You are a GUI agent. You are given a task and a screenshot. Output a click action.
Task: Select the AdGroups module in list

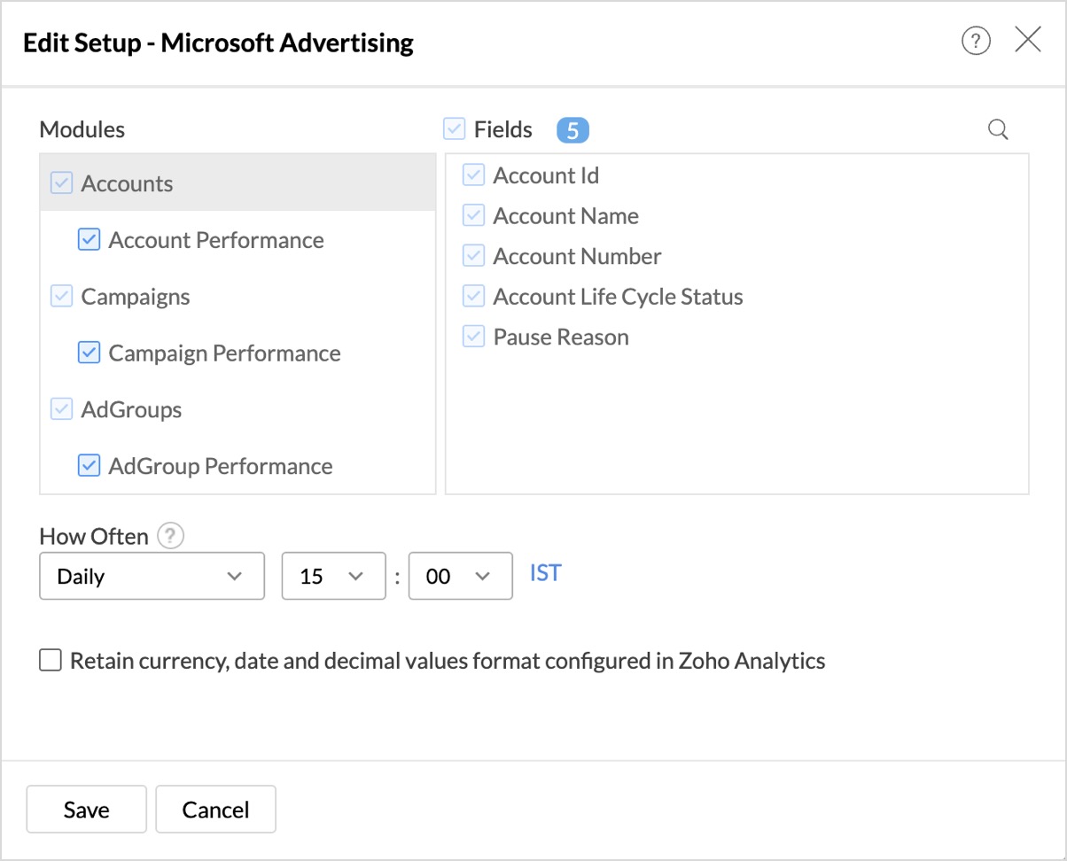[x=131, y=410]
